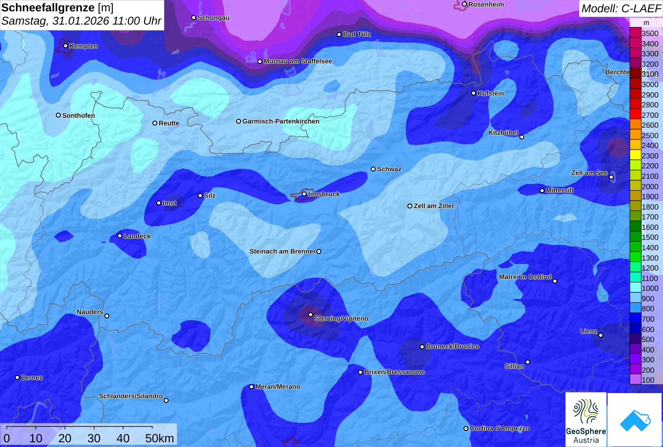Click the Mittersill marker dot
The width and height of the screenshot is (663, 447).
(x=542, y=191)
